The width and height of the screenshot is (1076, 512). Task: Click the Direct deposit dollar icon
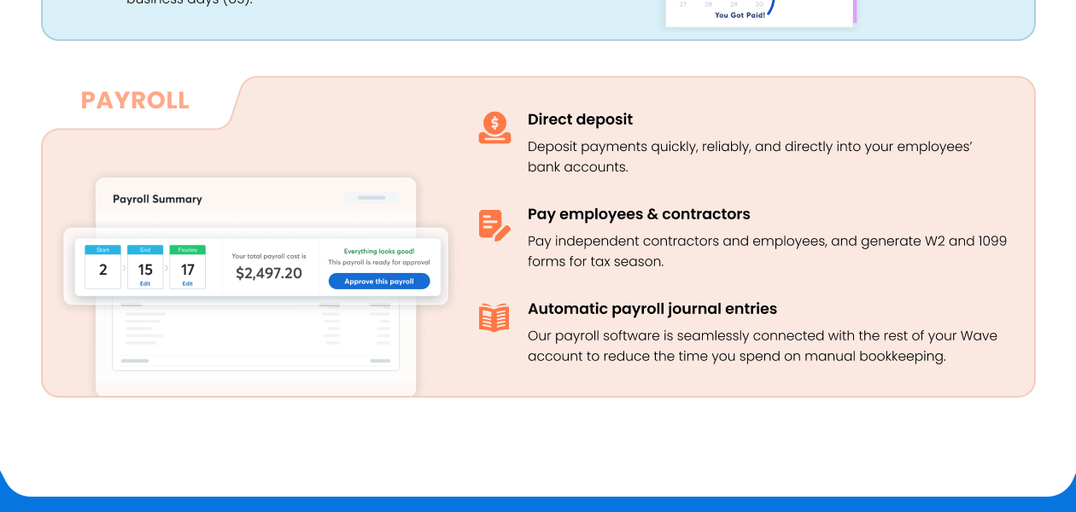tap(494, 128)
